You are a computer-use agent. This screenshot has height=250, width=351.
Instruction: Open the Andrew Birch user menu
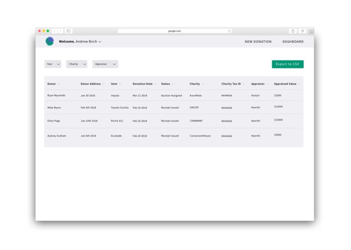80,41
